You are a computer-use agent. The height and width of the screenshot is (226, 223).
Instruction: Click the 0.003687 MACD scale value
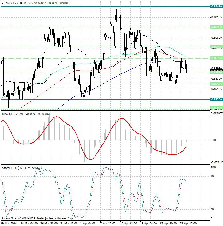click(x=216, y=114)
